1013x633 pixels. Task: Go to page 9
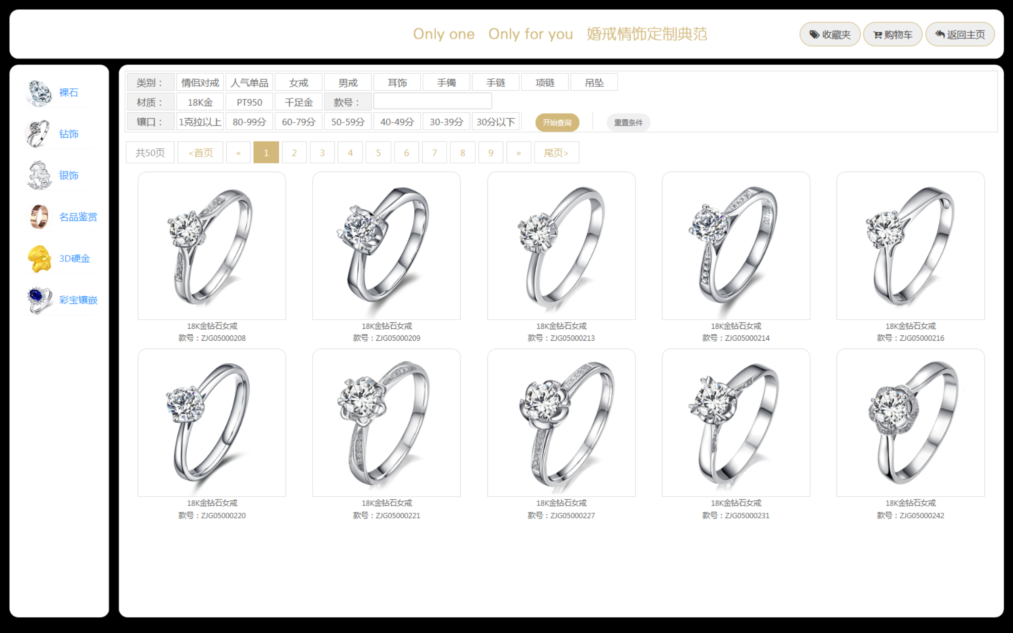tap(491, 153)
